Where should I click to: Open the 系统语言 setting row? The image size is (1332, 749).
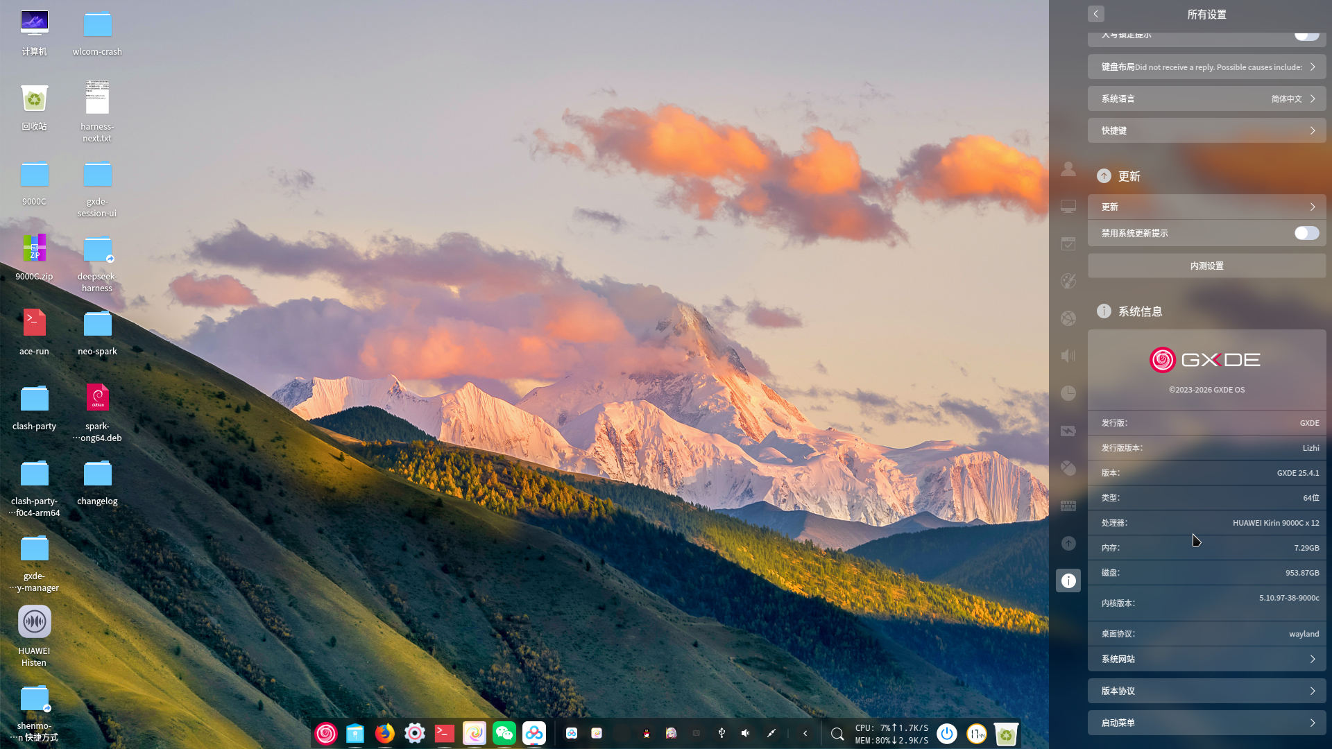point(1207,98)
